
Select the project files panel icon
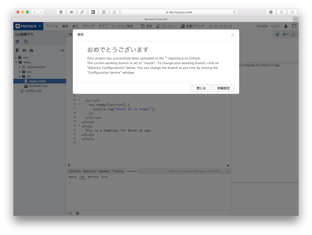click(18, 42)
